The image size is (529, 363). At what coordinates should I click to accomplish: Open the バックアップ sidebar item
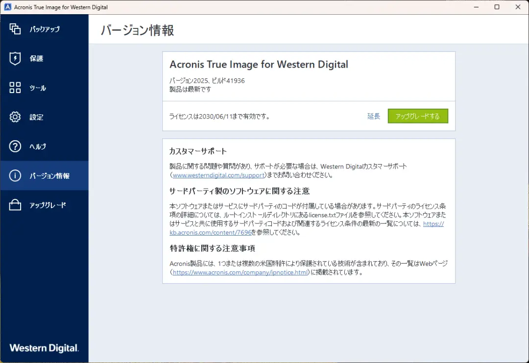coord(44,29)
